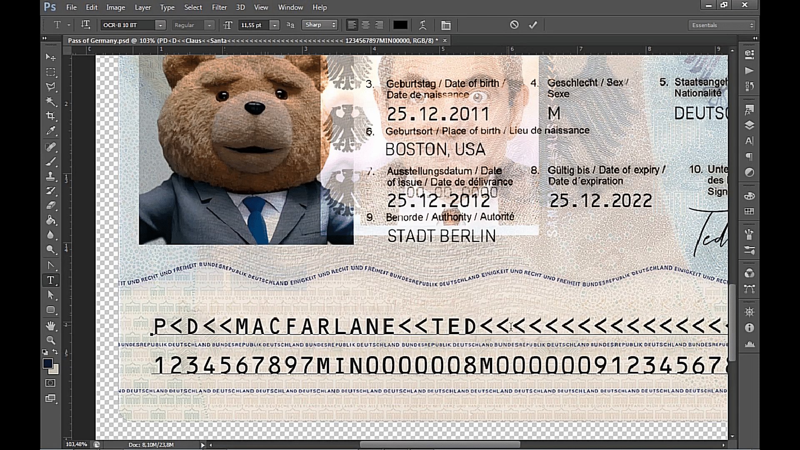Image resolution: width=800 pixels, height=450 pixels.
Task: Select the Crop tool
Action: tap(50, 116)
